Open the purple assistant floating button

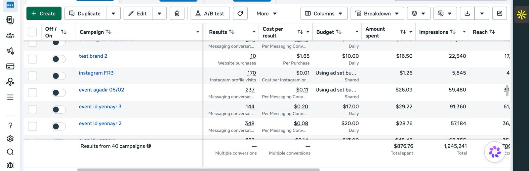click(495, 152)
